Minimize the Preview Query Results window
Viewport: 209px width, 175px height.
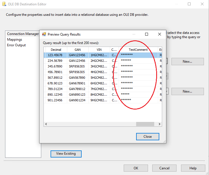pos(134,34)
